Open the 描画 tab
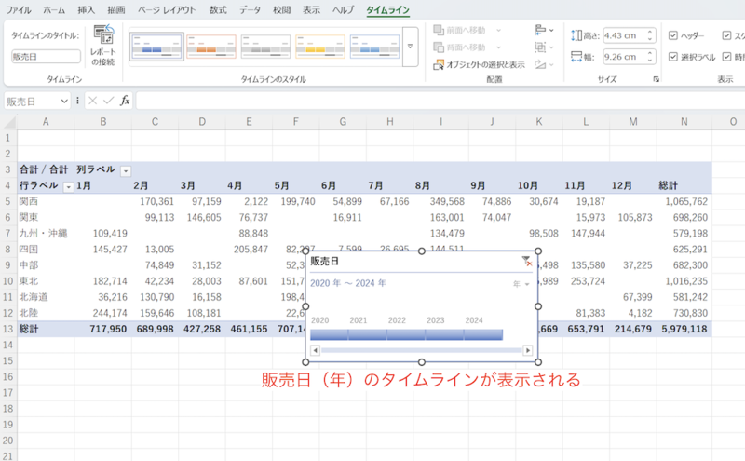This screenshot has height=461, width=745. 115,10
